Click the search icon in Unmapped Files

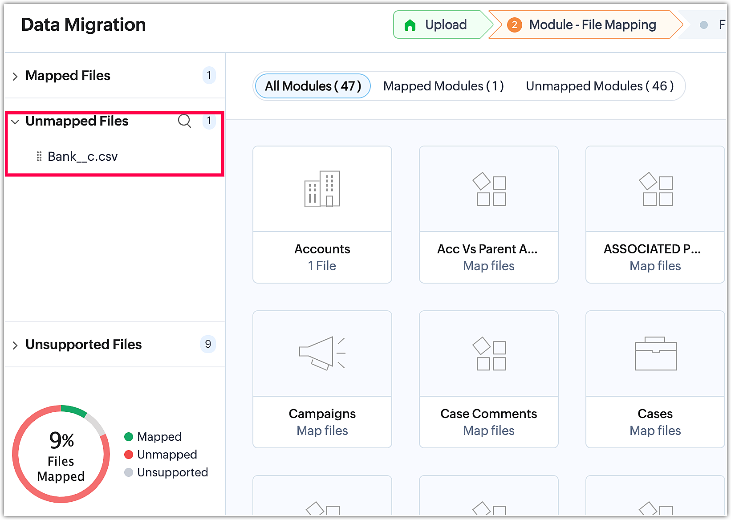[184, 121]
